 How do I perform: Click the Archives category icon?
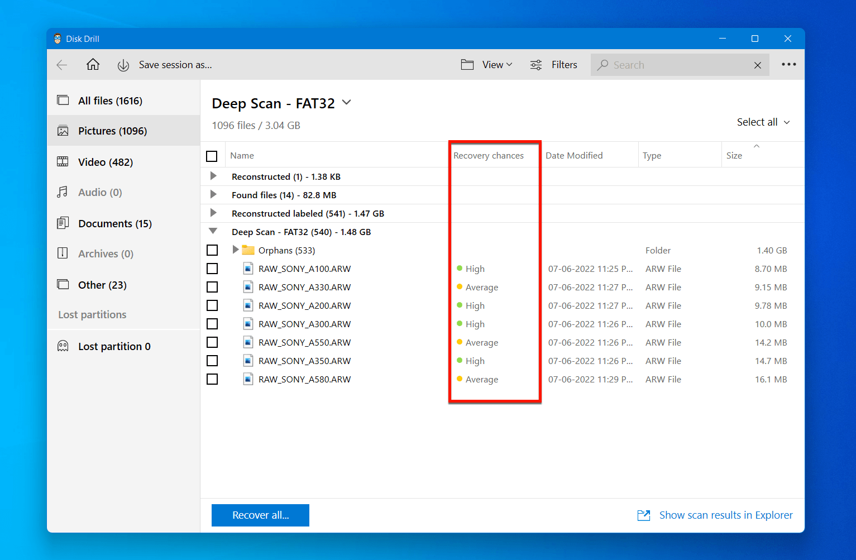coord(63,253)
